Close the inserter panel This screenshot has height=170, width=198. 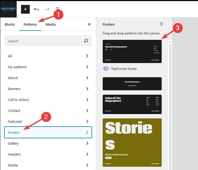(x=89, y=24)
